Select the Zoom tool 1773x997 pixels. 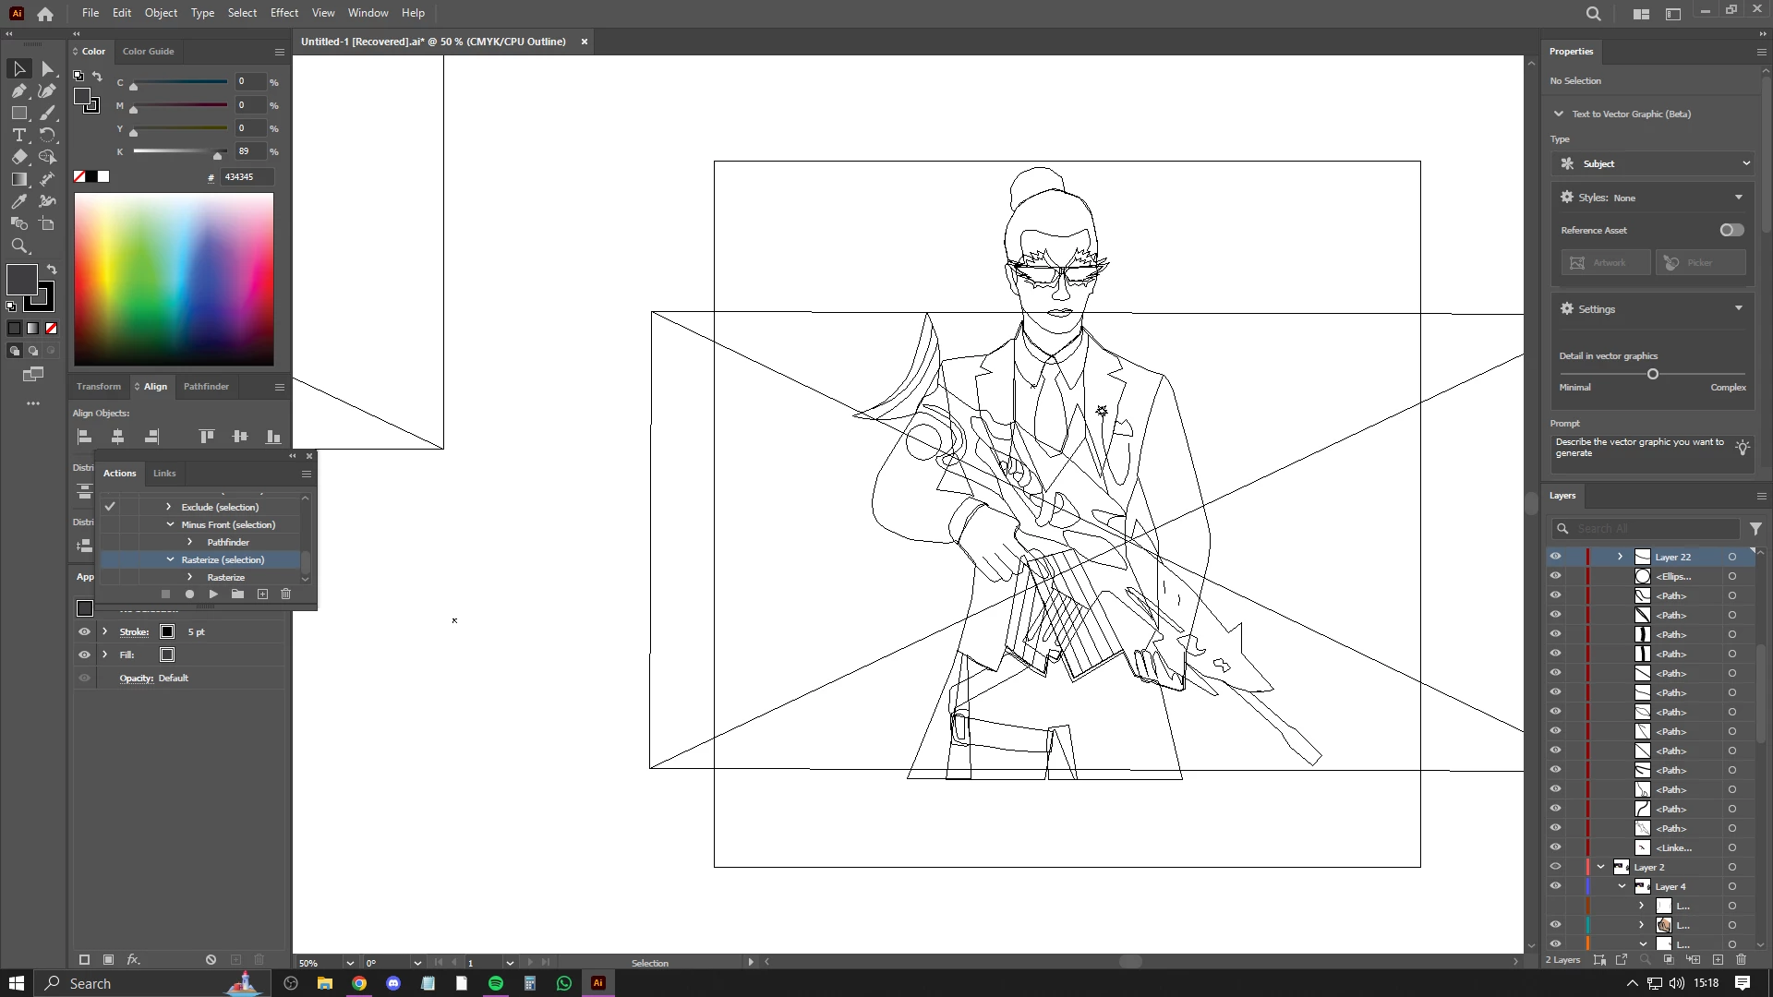18,246
